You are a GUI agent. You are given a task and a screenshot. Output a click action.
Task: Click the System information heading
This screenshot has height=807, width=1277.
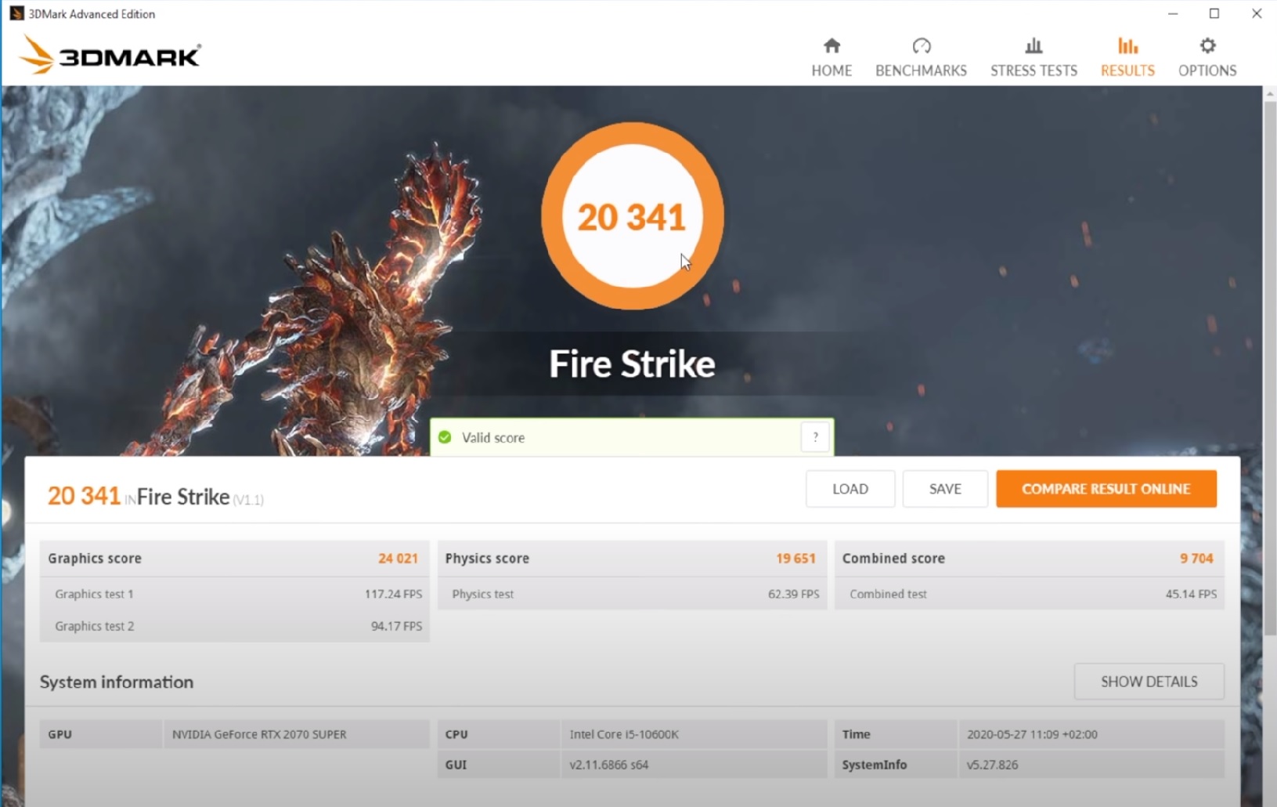(x=117, y=682)
